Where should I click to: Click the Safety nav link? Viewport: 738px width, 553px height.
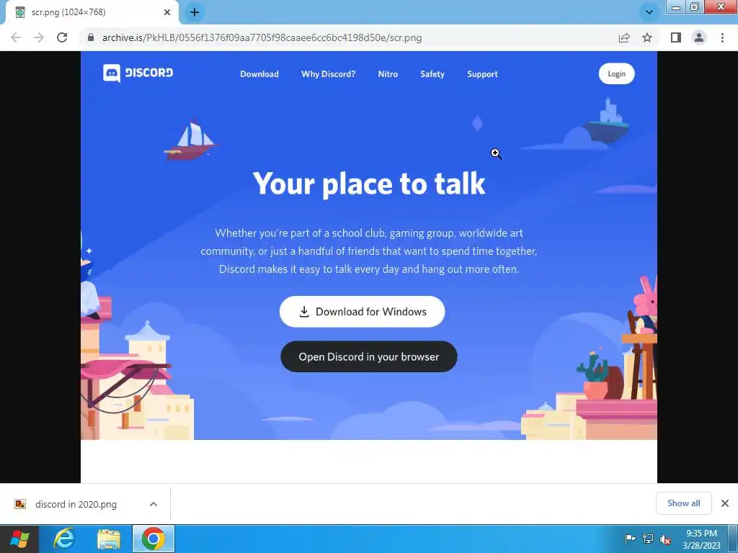click(x=432, y=74)
